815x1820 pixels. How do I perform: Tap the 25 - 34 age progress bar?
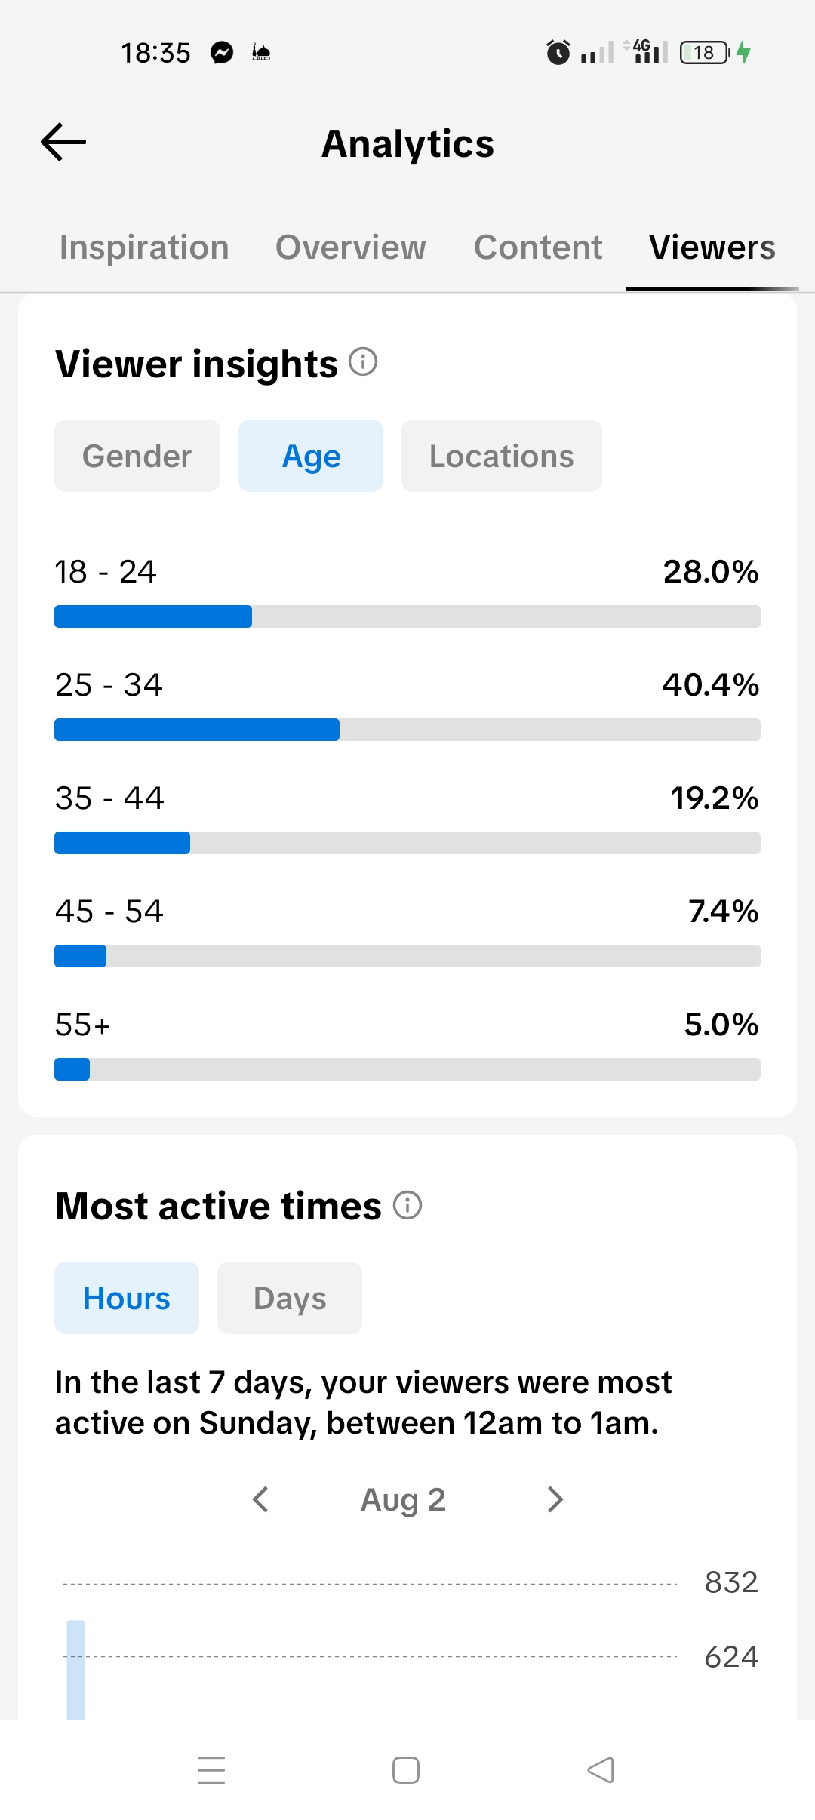407,730
